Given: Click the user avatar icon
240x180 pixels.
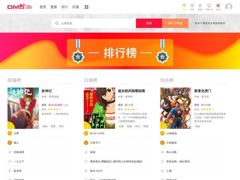Looking at the screenshot, I should click(x=229, y=7).
